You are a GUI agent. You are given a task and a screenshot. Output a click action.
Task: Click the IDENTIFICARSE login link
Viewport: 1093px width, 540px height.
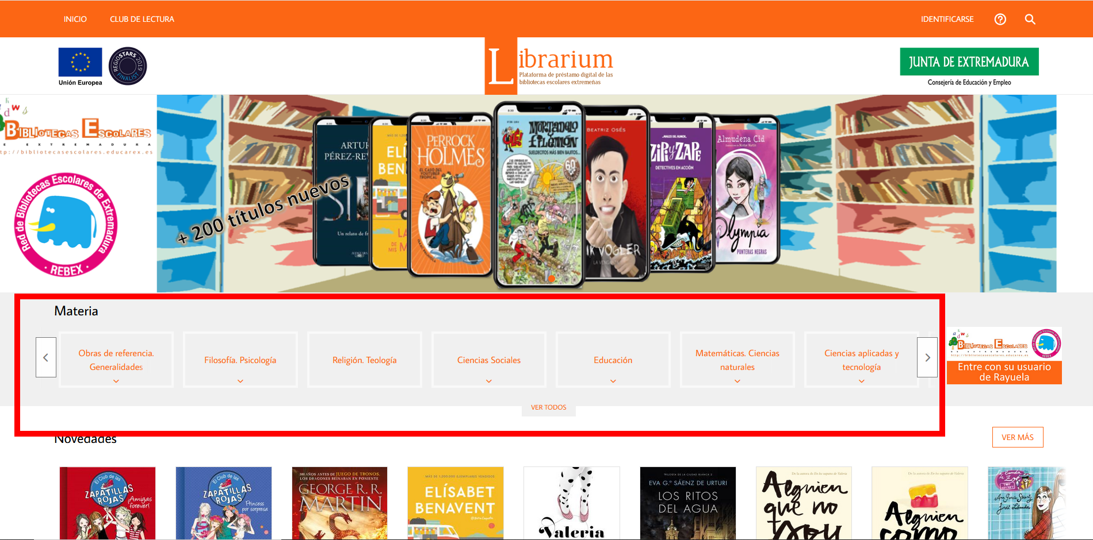point(947,19)
